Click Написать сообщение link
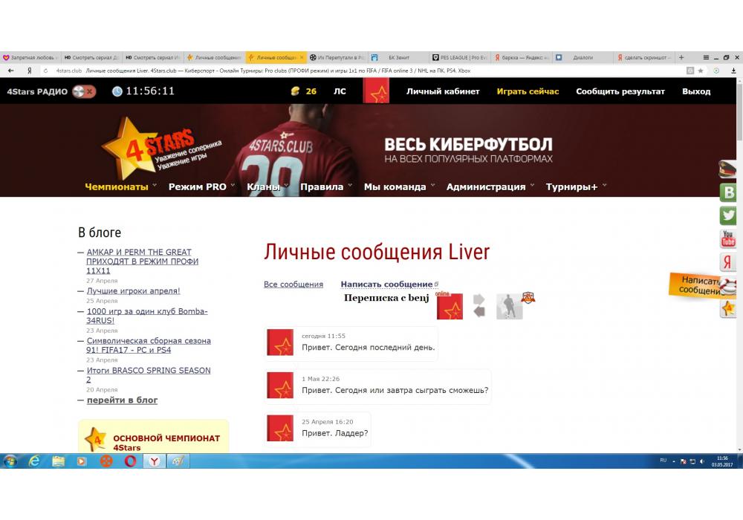743x520 pixels. 386,285
